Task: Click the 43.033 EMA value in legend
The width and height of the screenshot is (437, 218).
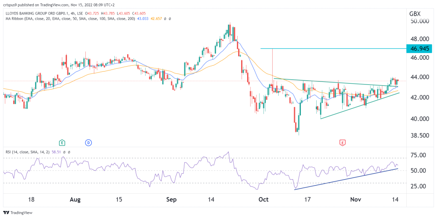Action: pyautogui.click(x=143, y=19)
